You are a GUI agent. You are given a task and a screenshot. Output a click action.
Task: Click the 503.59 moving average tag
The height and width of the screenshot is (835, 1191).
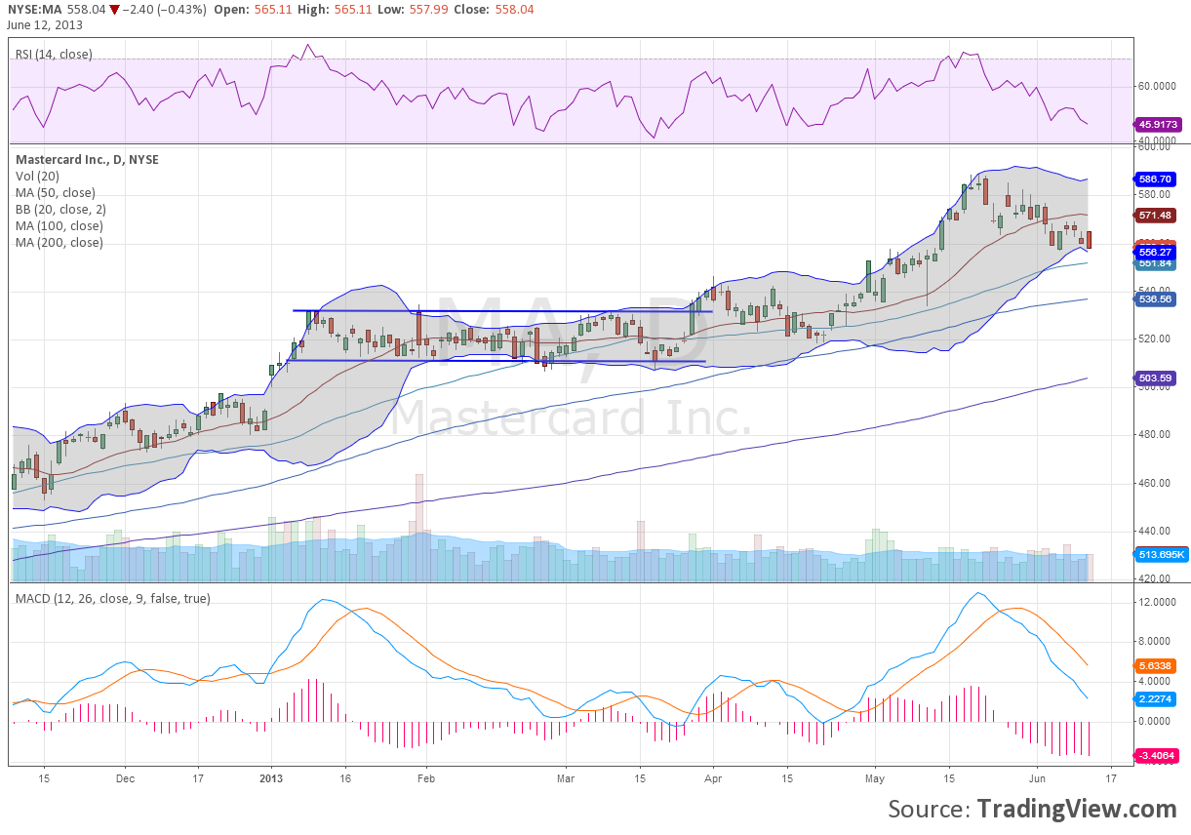tap(1157, 378)
